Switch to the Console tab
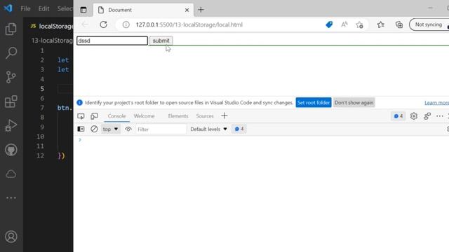 pyautogui.click(x=117, y=116)
